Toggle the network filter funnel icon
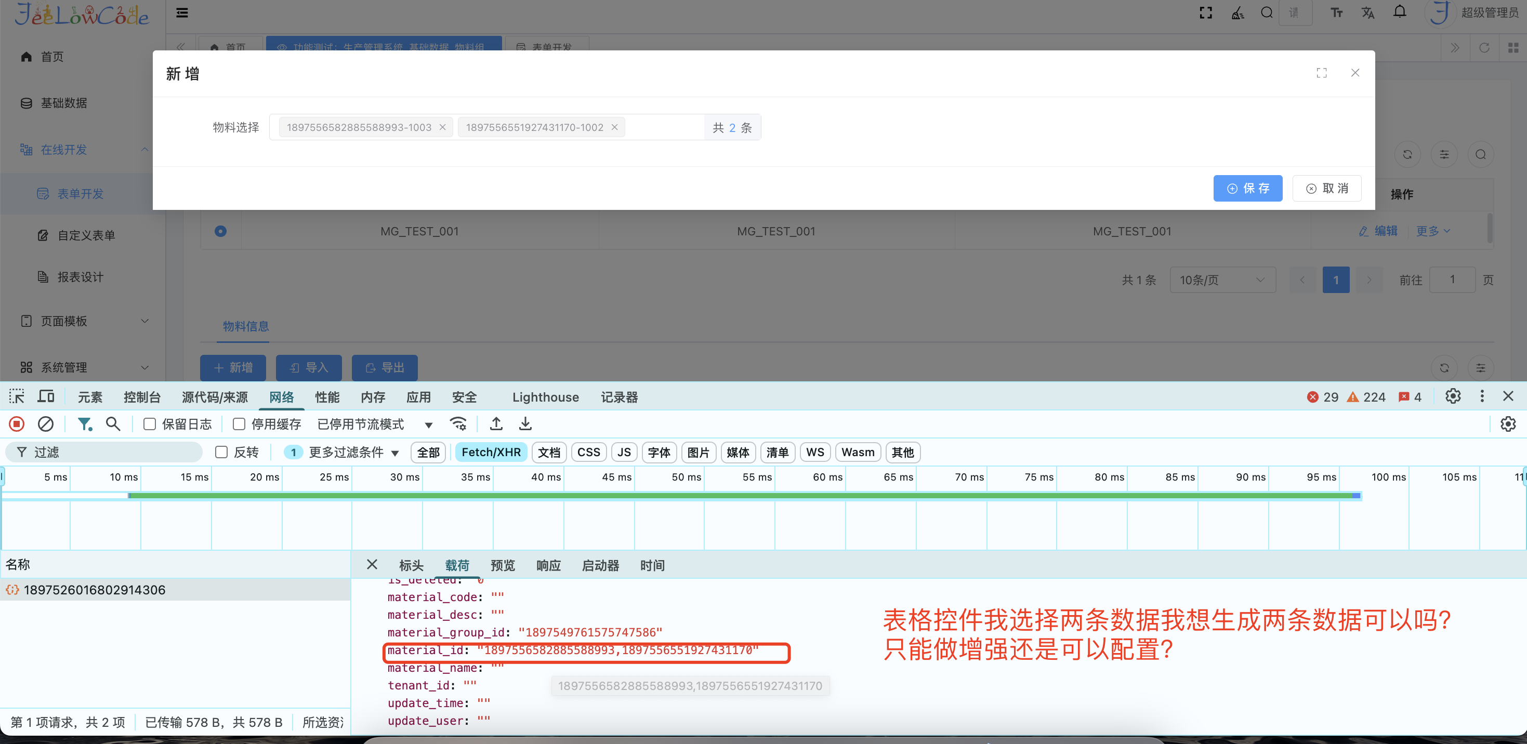The height and width of the screenshot is (744, 1527). pos(85,424)
